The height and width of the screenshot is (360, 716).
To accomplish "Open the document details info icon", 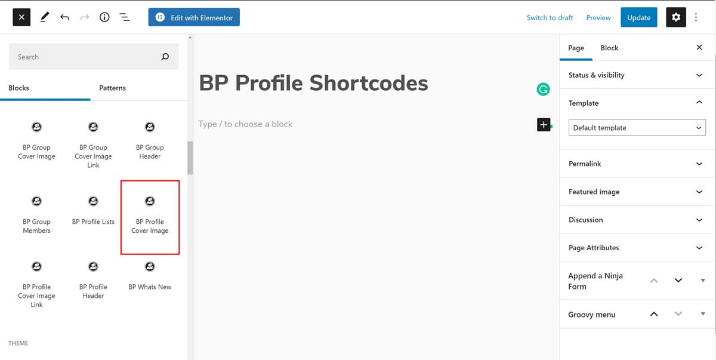I will point(104,17).
